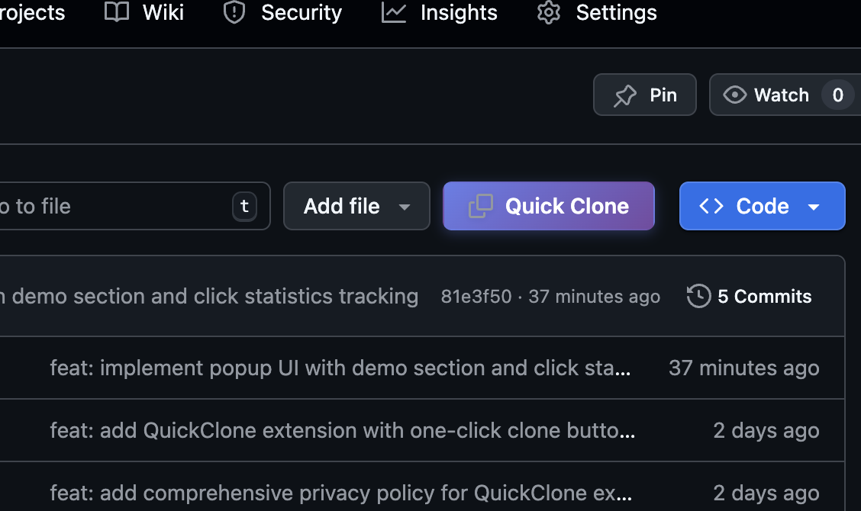
Task: Click the Watch count badge
Action: (837, 95)
